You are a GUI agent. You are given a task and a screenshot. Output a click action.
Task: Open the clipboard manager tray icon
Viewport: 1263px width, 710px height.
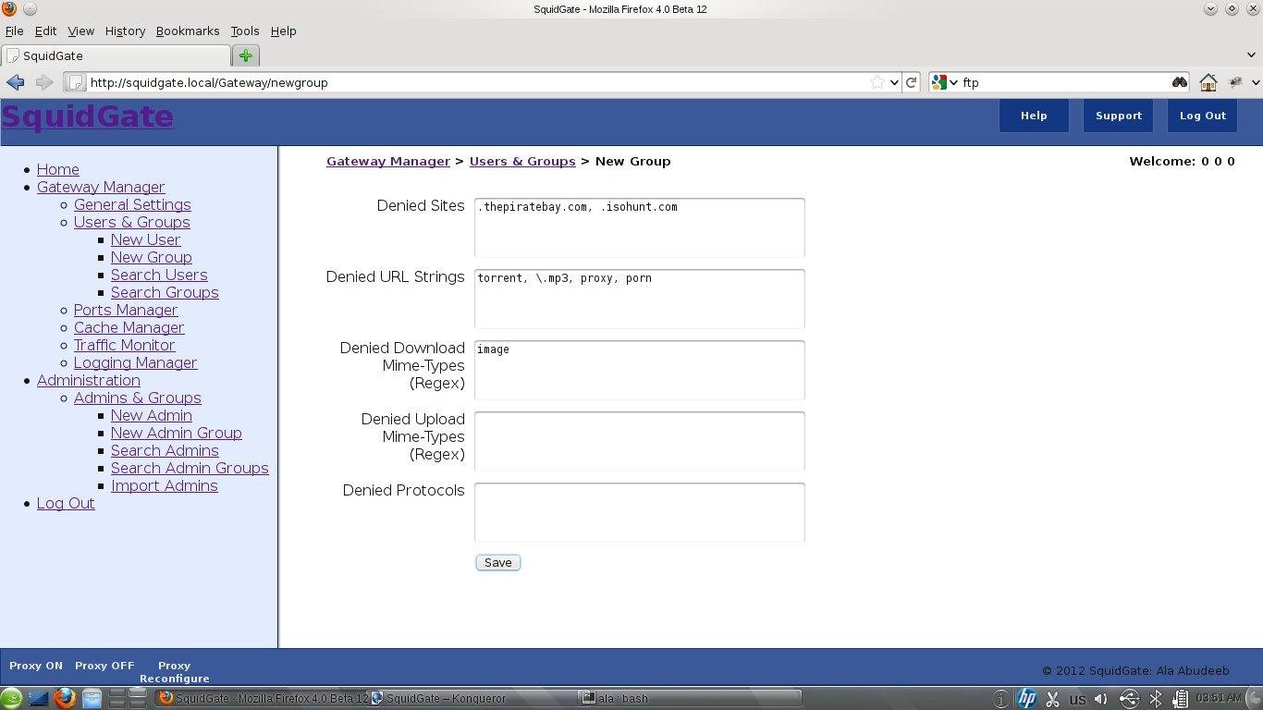click(1181, 699)
